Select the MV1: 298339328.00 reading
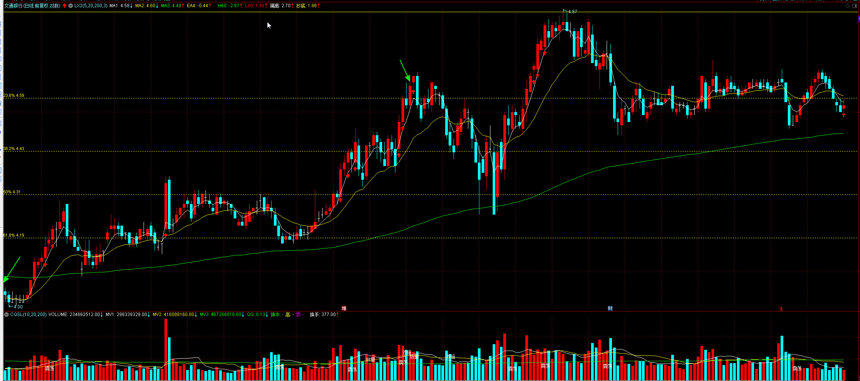Image resolution: width=860 pixels, height=381 pixels. (126, 315)
